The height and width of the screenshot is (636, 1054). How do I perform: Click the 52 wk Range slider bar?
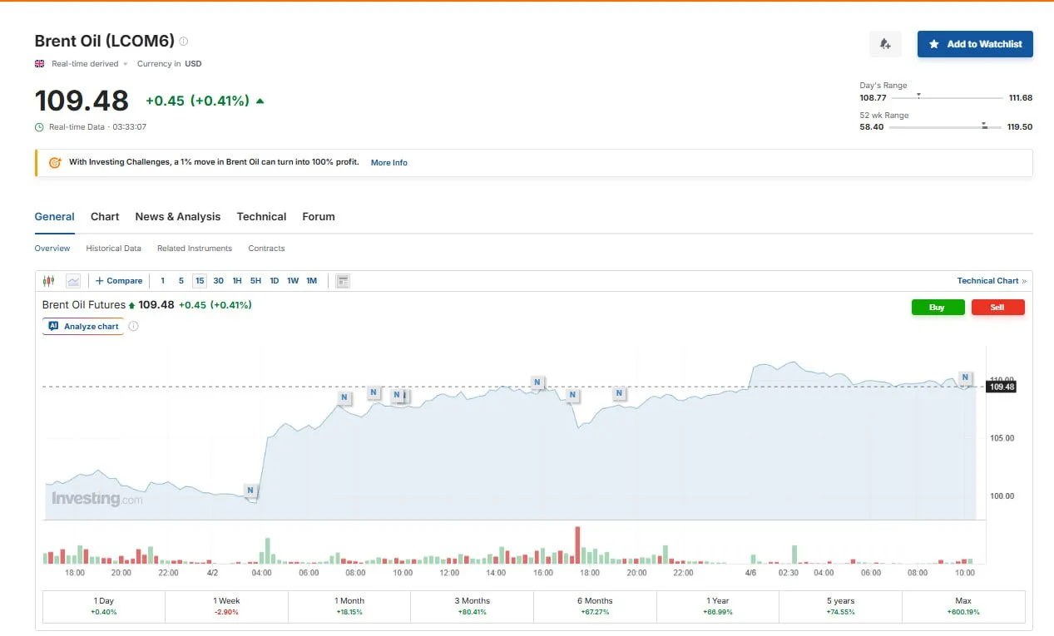click(x=945, y=127)
